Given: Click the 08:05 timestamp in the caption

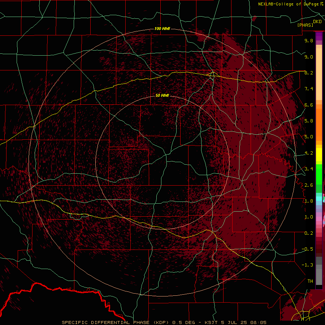Looking at the screenshot, I should coord(258,322).
